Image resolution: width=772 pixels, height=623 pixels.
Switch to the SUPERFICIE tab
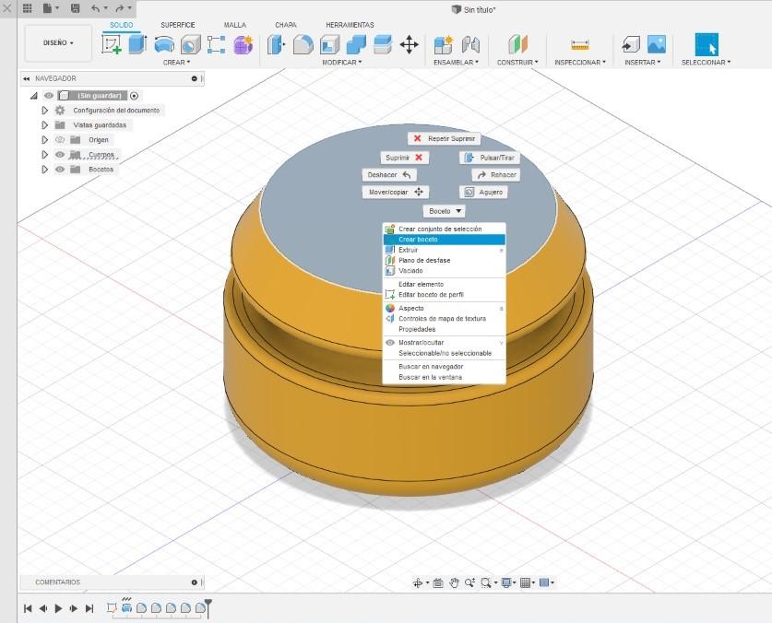[178, 25]
